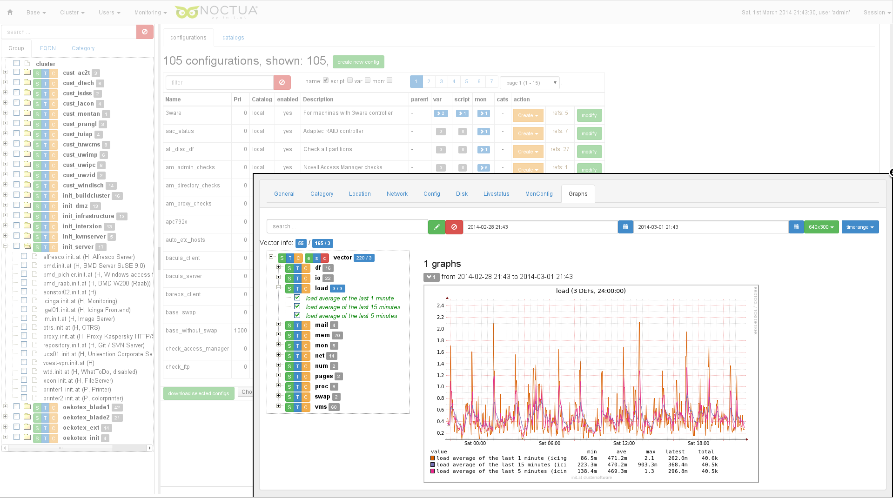Click the home icon in top navigation
Screen dimensions: 893x498
pyautogui.click(x=10, y=13)
